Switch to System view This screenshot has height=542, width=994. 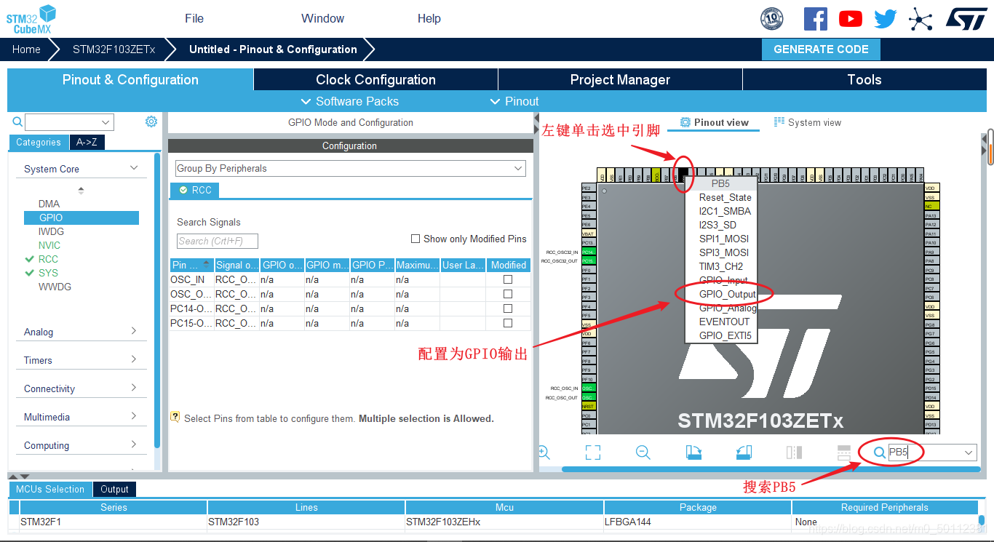tap(808, 122)
